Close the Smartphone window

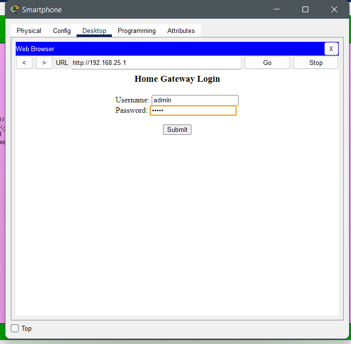pos(334,9)
